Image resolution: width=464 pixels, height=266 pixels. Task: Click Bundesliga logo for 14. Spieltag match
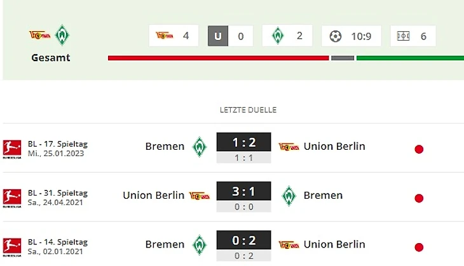(13, 246)
